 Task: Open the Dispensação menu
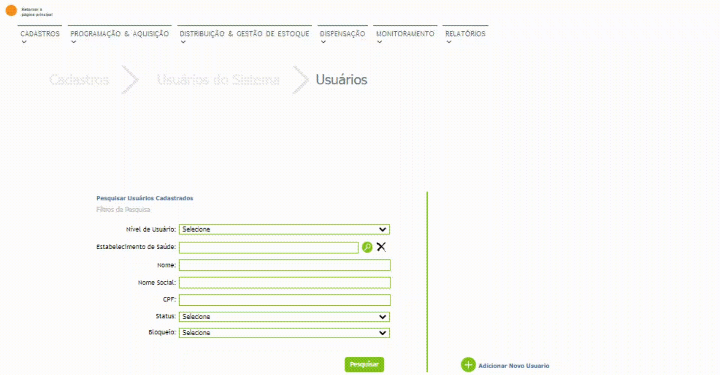click(342, 34)
